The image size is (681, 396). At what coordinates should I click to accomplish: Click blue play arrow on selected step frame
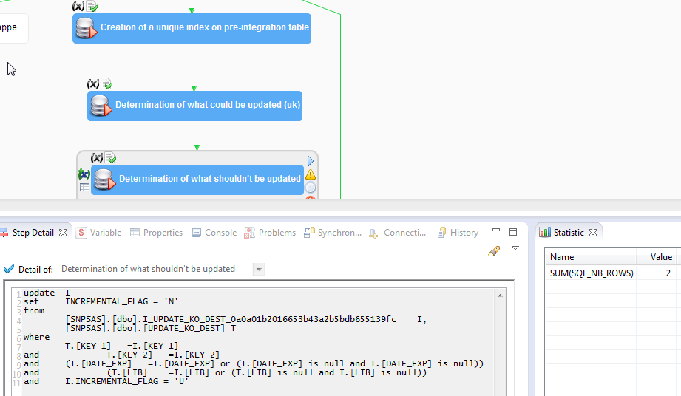tap(310, 161)
